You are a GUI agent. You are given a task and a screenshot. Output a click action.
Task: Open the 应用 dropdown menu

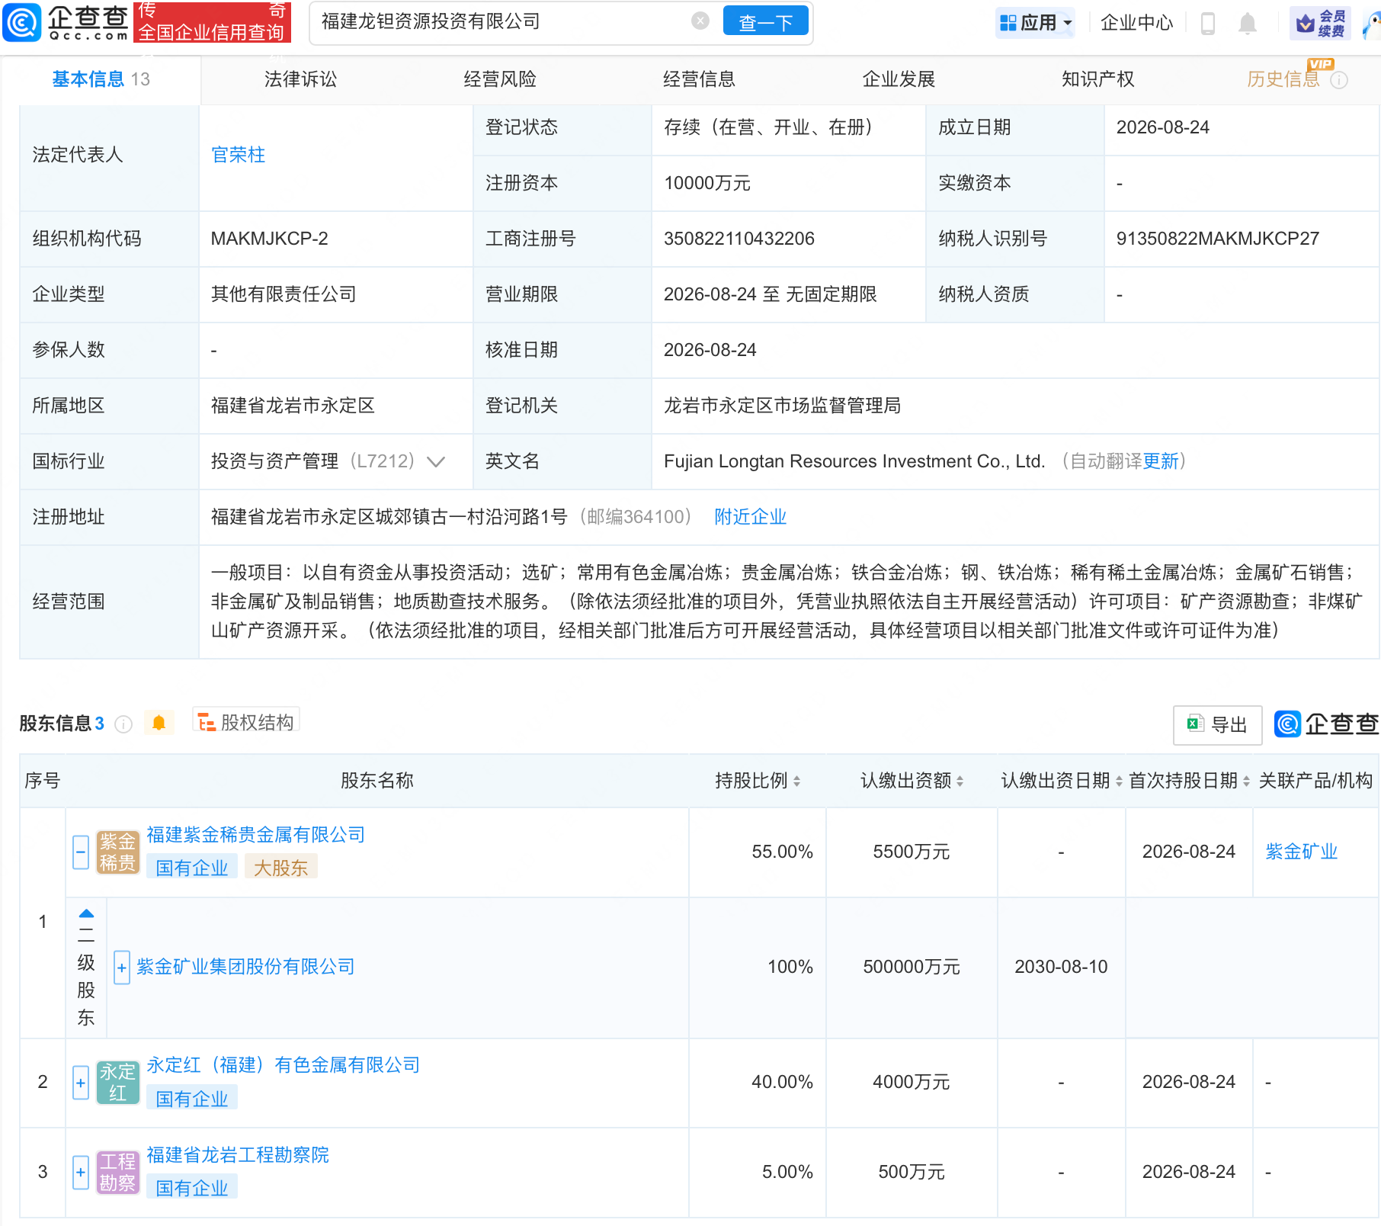tap(1036, 23)
